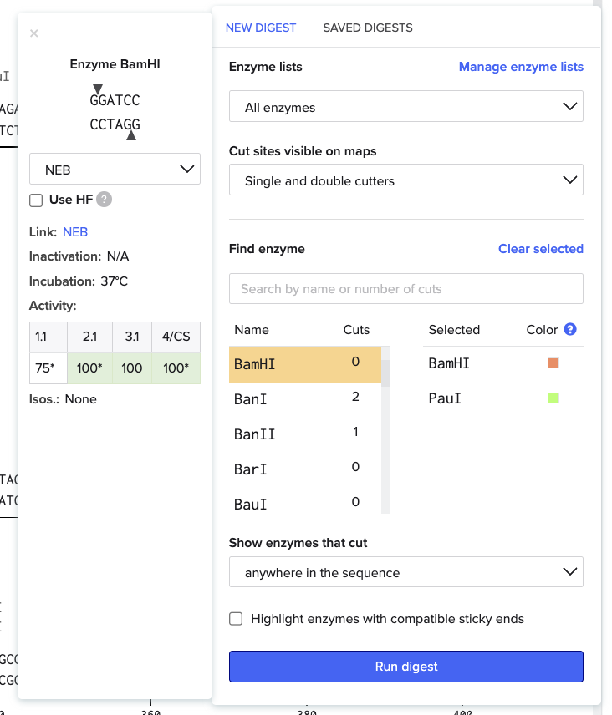Open the NEB supplier dropdown
Viewport: 612px width, 715px height.
pos(115,170)
